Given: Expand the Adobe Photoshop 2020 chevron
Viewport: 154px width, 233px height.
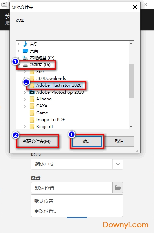Looking at the screenshot, I should 25,92.
